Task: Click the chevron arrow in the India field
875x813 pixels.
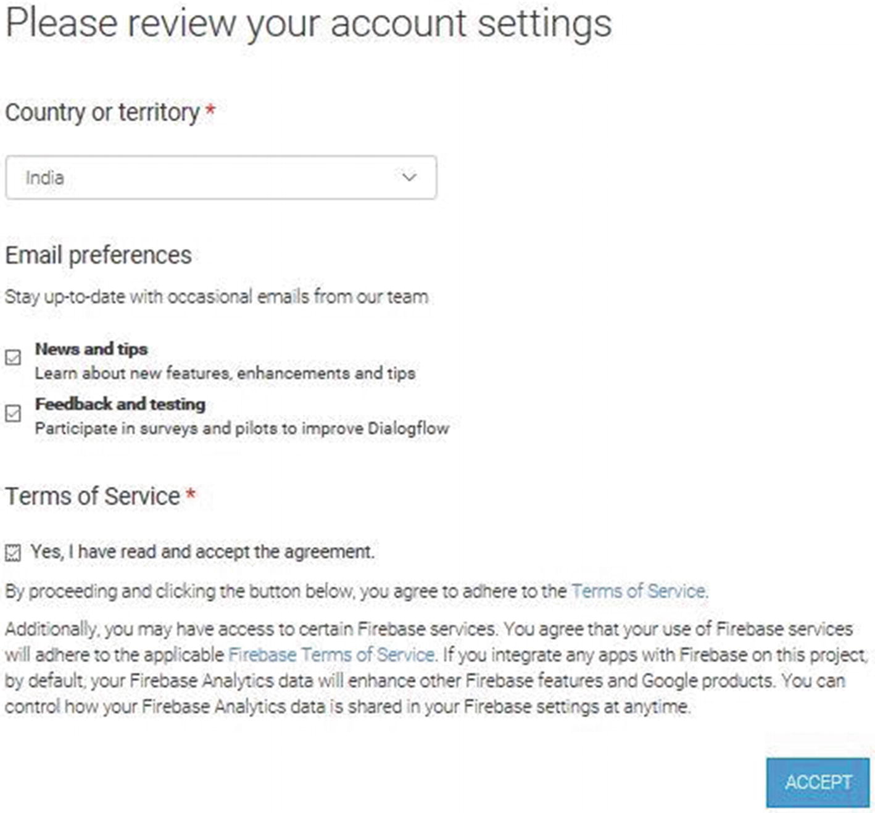Action: (x=409, y=178)
